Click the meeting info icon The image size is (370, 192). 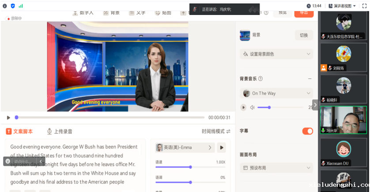(5, 6)
